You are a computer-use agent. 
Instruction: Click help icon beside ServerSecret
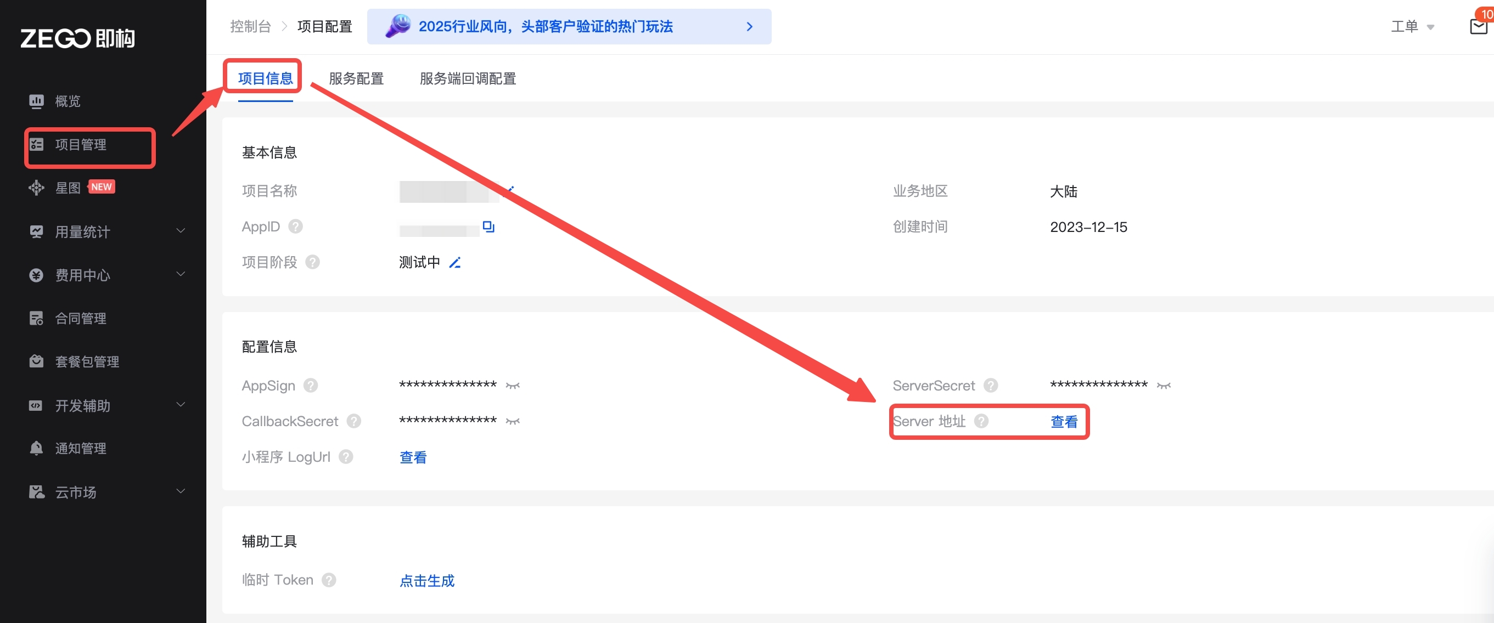pos(991,386)
